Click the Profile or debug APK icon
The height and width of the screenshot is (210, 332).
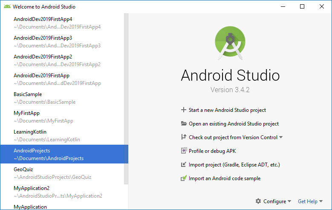point(184,151)
